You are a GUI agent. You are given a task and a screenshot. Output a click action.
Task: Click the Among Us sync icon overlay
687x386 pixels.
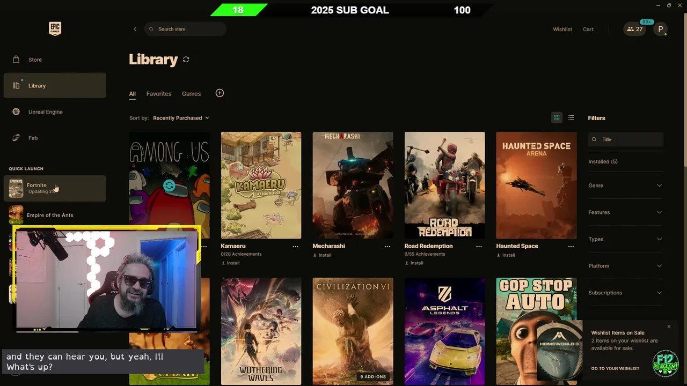click(x=169, y=185)
